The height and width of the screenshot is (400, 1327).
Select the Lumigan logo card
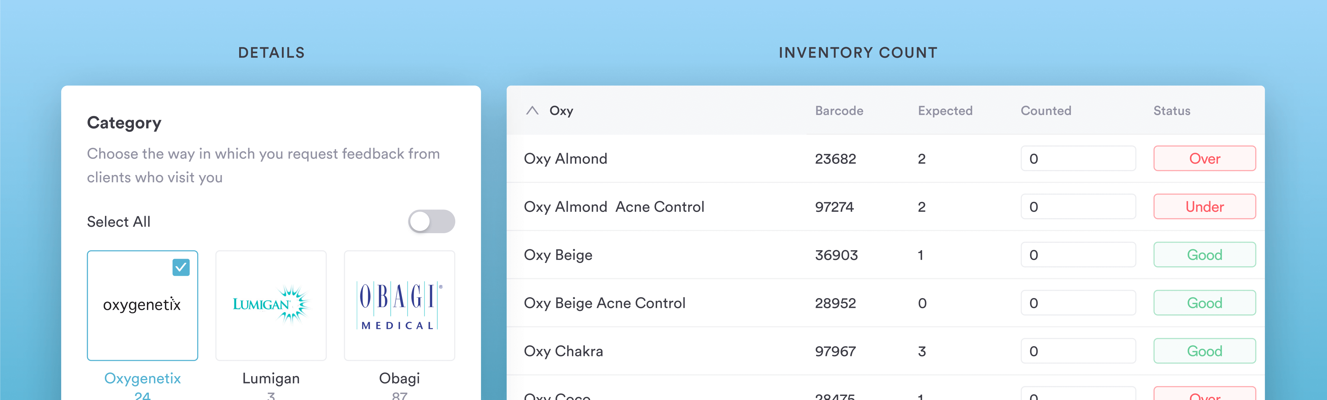(x=271, y=305)
